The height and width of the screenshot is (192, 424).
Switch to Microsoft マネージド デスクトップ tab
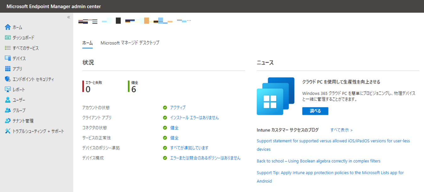pyautogui.click(x=130, y=43)
